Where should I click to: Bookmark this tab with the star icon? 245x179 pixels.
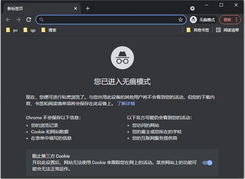(180, 20)
